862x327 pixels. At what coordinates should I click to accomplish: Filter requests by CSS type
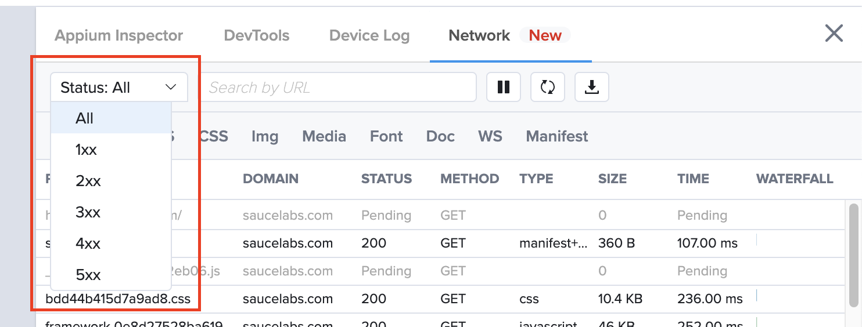pos(213,137)
